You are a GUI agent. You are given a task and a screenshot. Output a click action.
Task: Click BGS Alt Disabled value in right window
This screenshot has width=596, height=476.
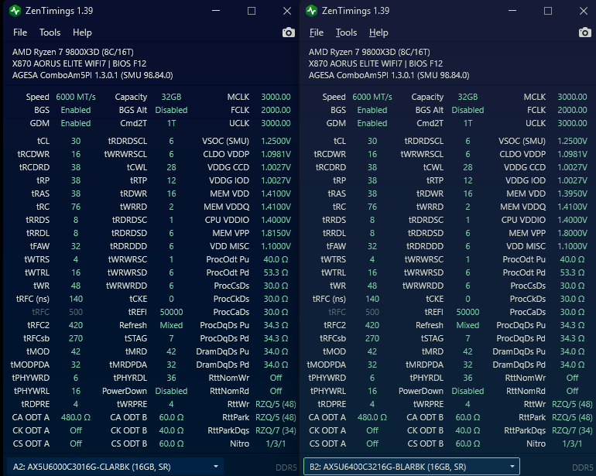pyautogui.click(x=468, y=110)
